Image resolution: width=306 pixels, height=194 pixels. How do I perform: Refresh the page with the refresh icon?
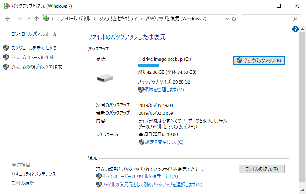tap(234, 19)
